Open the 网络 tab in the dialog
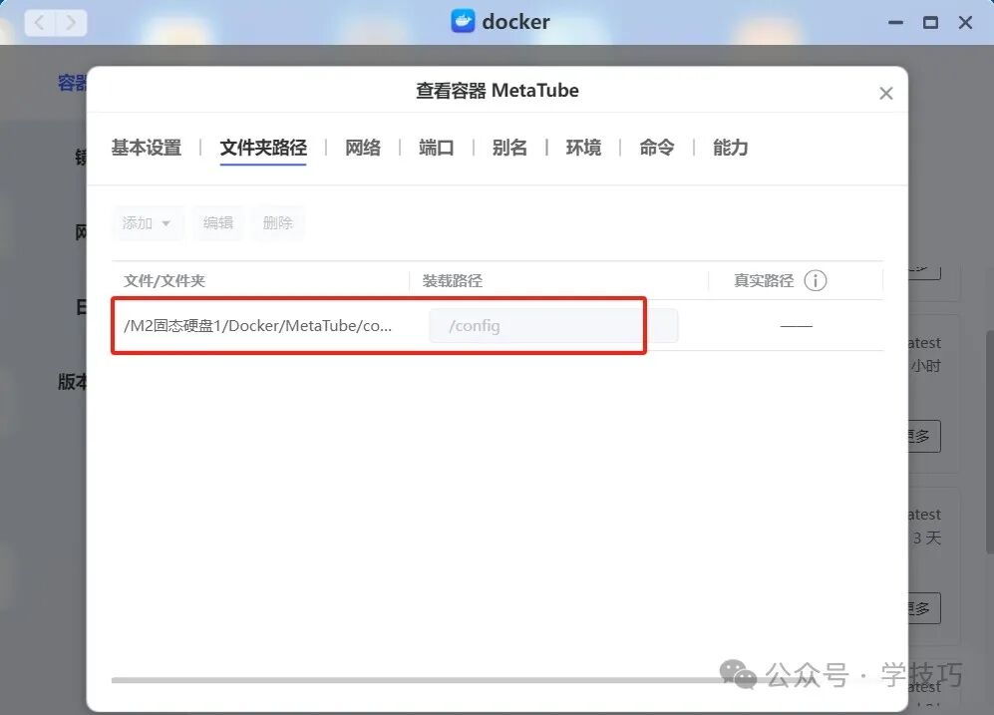The width and height of the screenshot is (994, 715). tap(363, 147)
